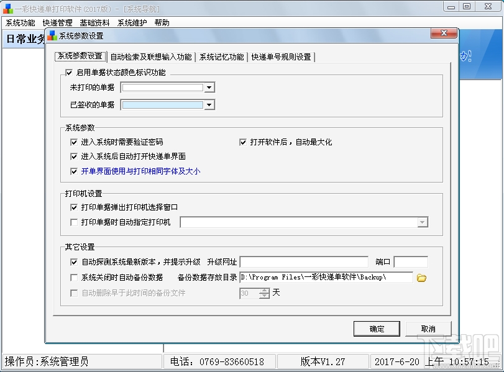This screenshot has width=504, height=372.
Task: Click the 备份数据存放目录 path field
Action: pos(326,278)
